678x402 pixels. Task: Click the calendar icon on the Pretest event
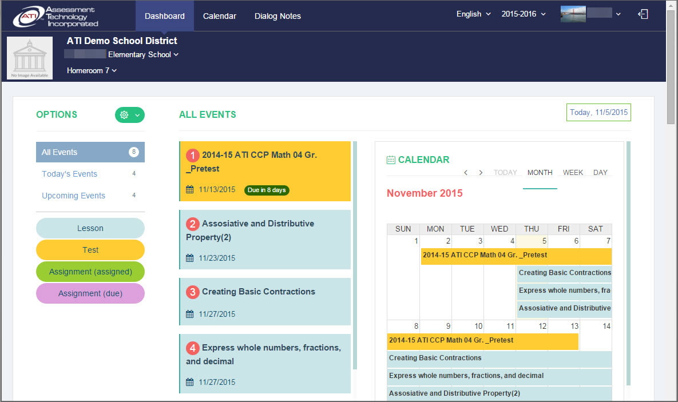189,190
